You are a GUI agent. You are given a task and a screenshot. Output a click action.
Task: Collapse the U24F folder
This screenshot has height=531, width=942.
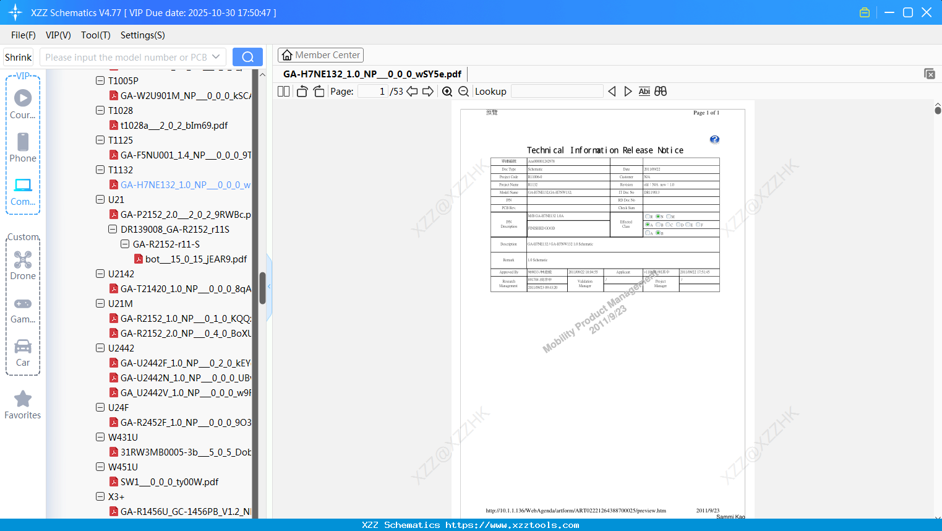[100, 407]
